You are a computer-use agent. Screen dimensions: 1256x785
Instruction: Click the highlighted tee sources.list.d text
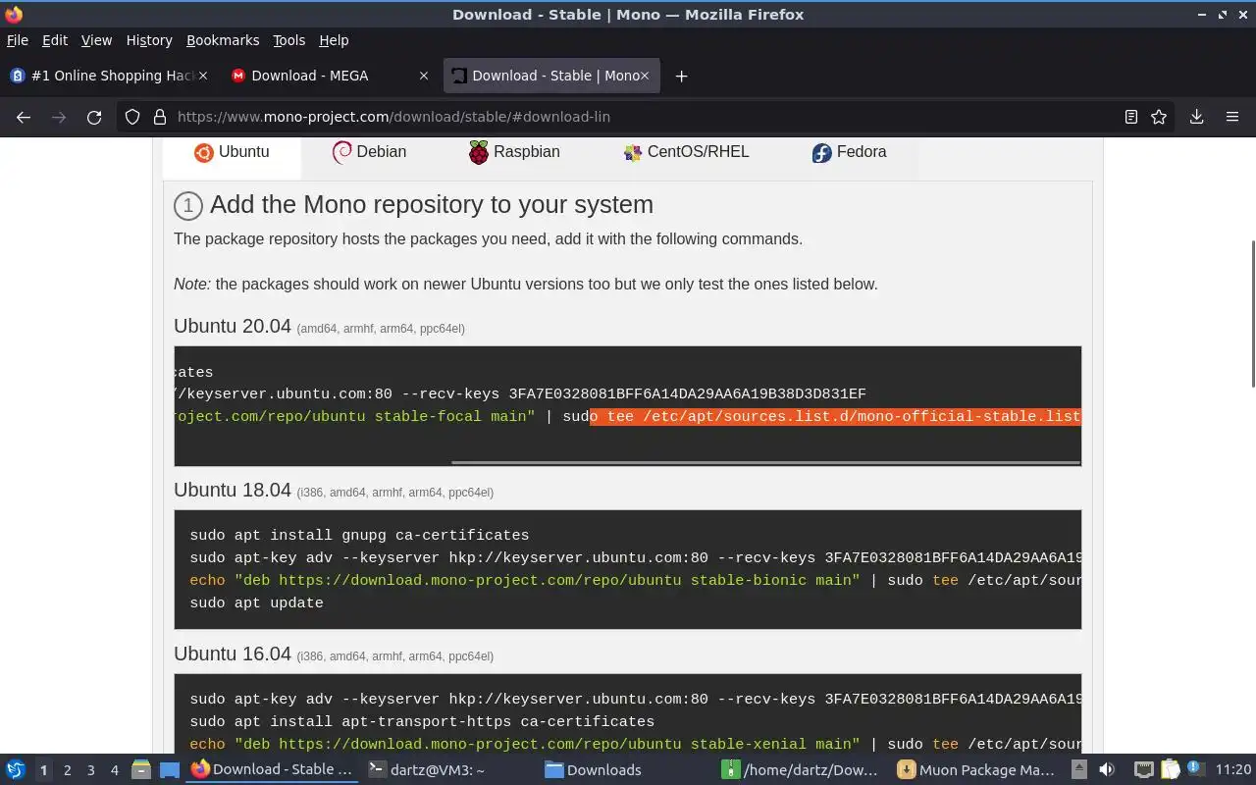835,417
